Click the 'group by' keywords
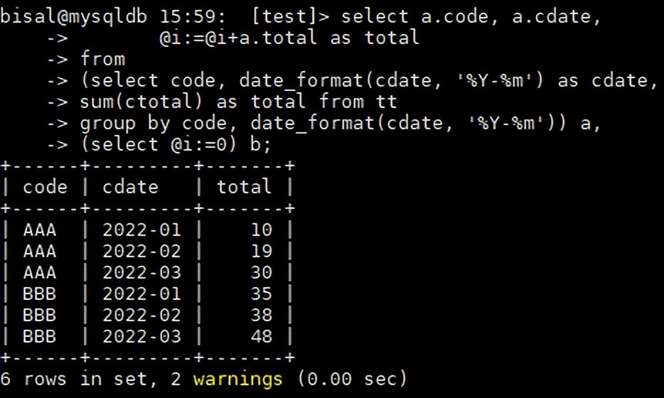This screenshot has height=398, width=664. [x=125, y=124]
